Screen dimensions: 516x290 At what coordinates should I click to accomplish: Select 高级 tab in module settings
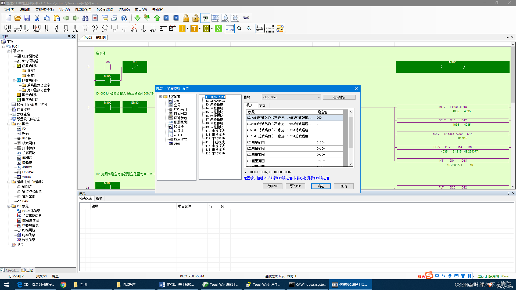pyautogui.click(x=262, y=105)
